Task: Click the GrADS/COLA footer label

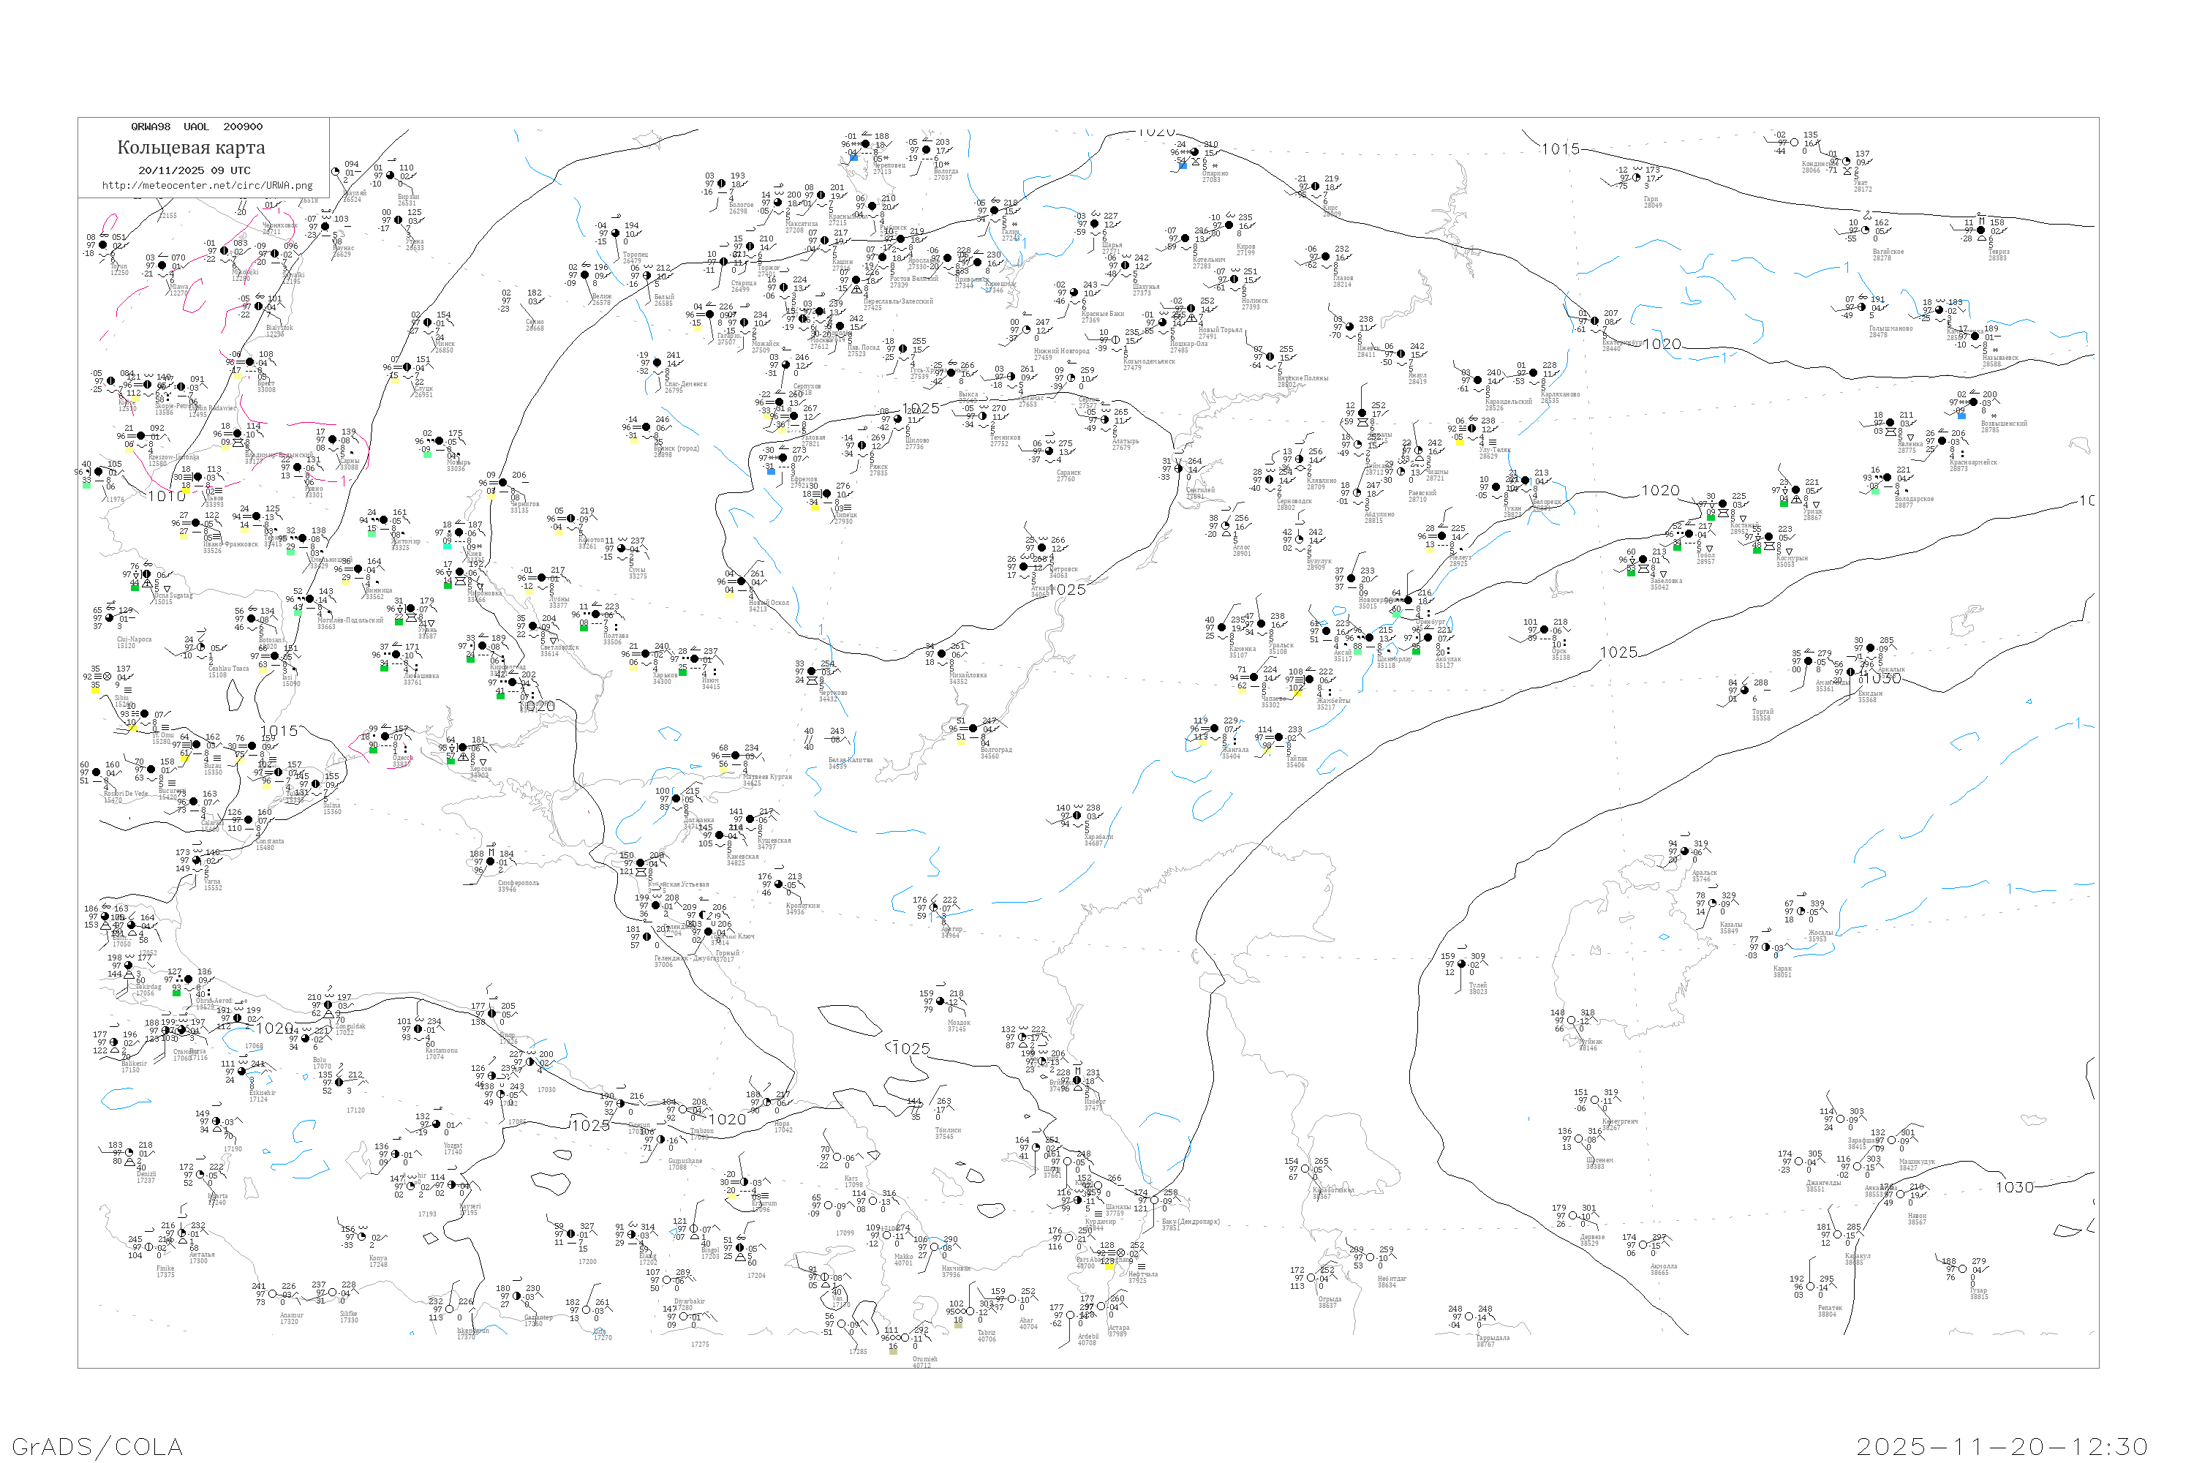Action: pyautogui.click(x=97, y=1445)
